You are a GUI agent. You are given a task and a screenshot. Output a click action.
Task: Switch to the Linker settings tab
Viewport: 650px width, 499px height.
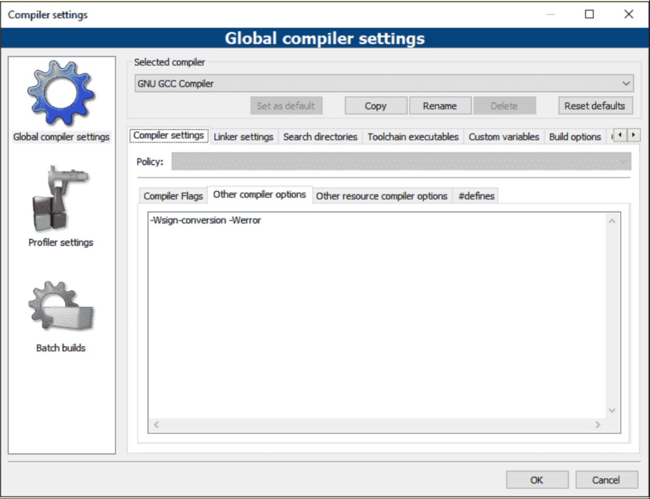point(244,137)
